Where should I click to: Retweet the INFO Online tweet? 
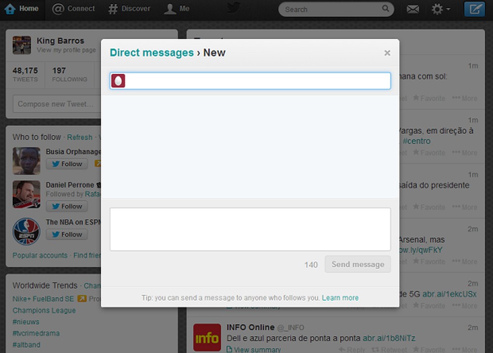[389, 350]
